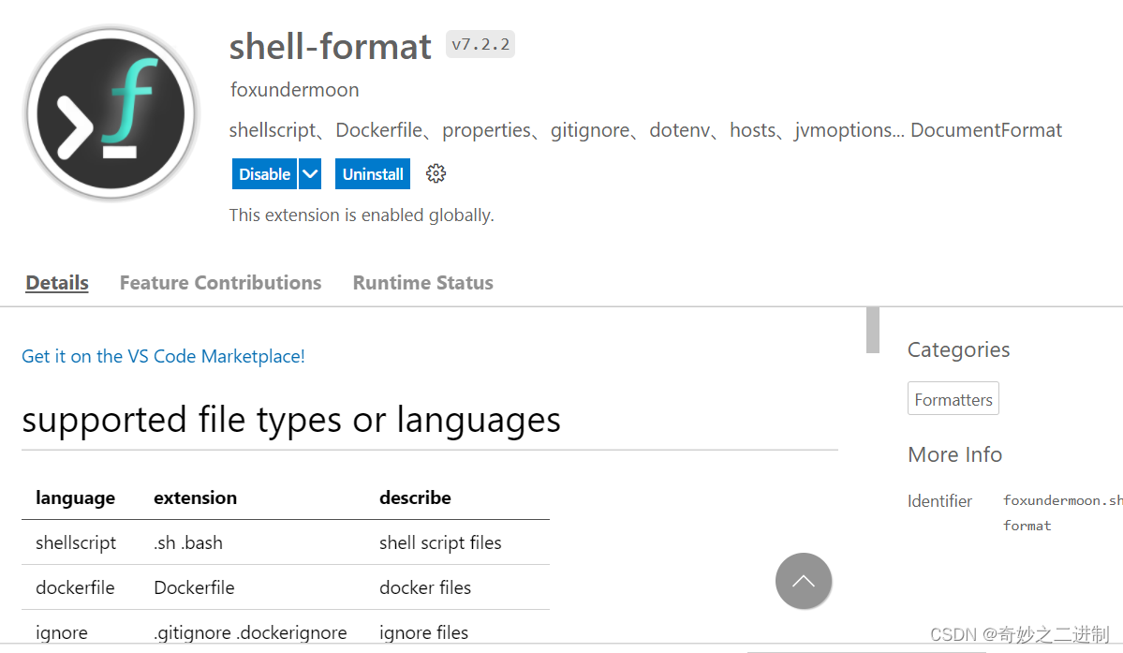1123x653 pixels.
Task: Click the Dockerfile tag
Action: click(x=378, y=129)
